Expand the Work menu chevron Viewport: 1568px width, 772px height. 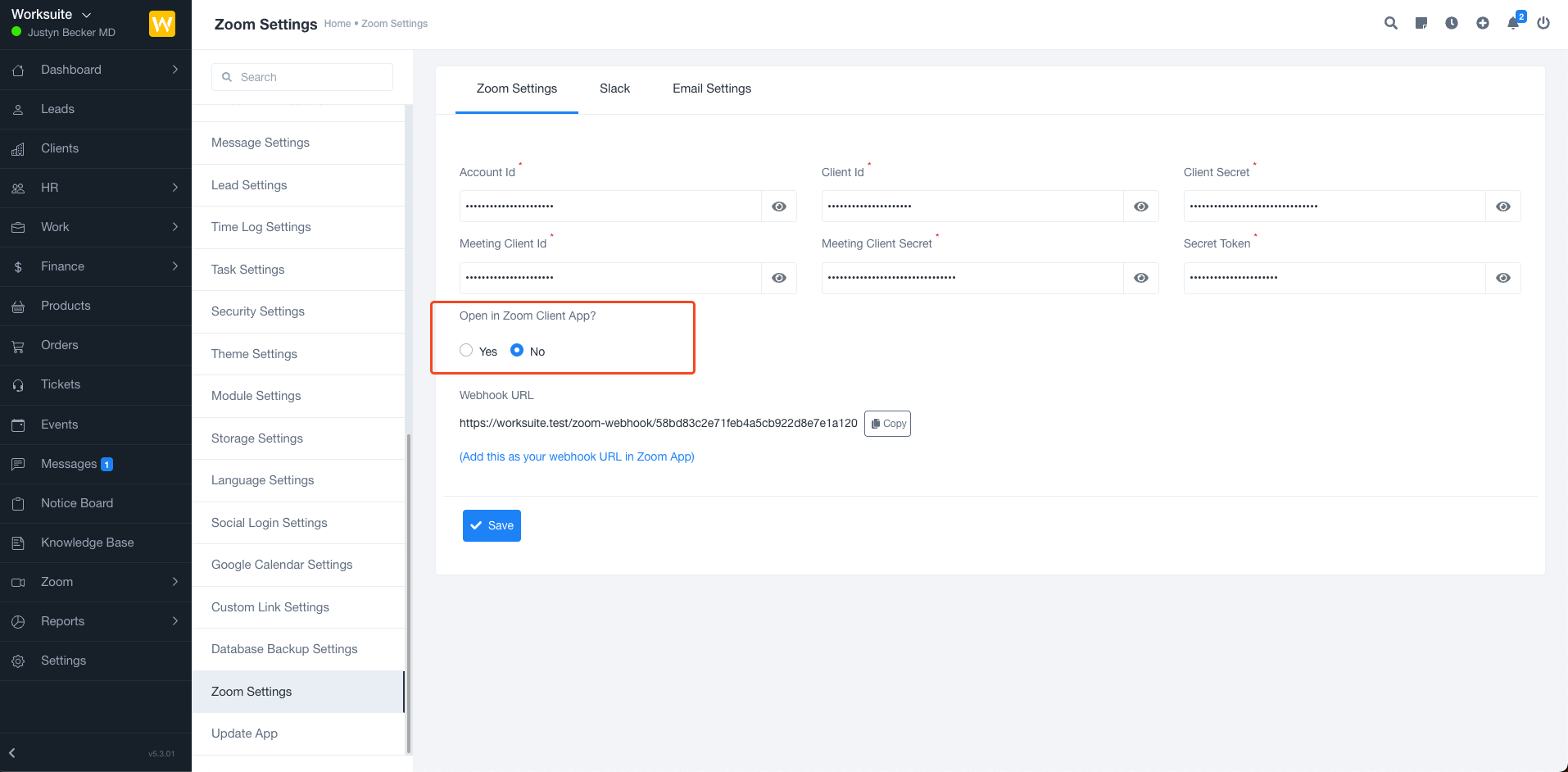(x=175, y=227)
